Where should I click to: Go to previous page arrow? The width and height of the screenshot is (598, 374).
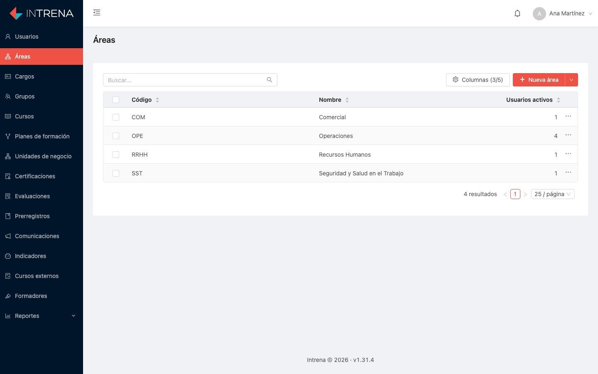(505, 194)
